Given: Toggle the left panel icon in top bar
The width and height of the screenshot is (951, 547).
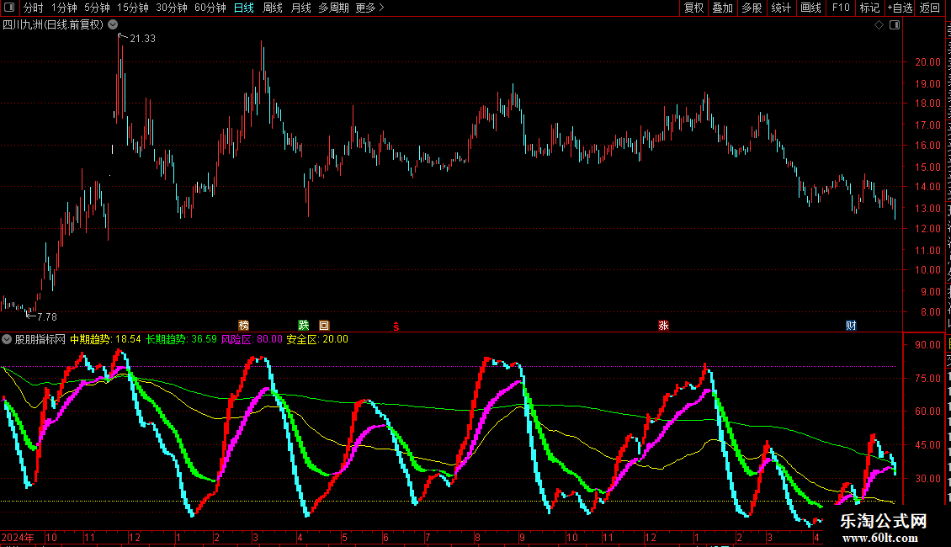Looking at the screenshot, I should [9, 8].
